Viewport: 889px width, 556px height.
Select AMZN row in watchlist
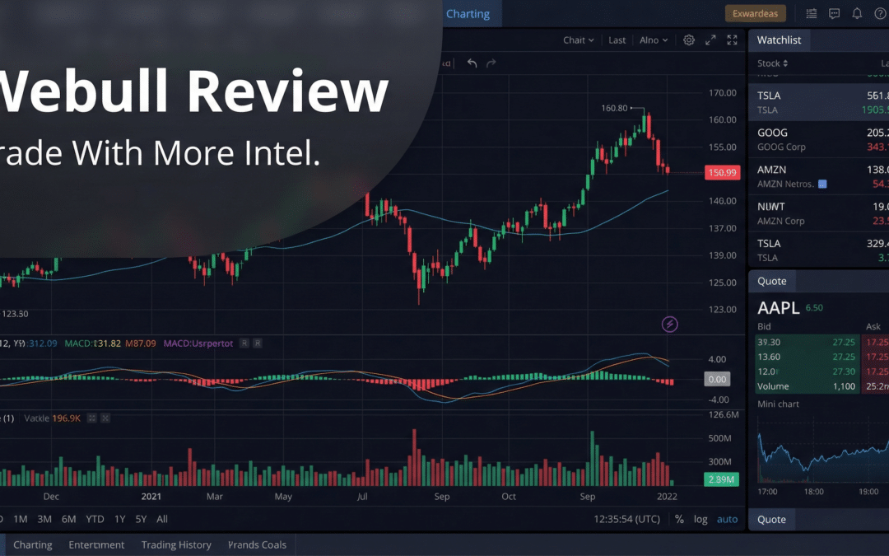(x=819, y=176)
